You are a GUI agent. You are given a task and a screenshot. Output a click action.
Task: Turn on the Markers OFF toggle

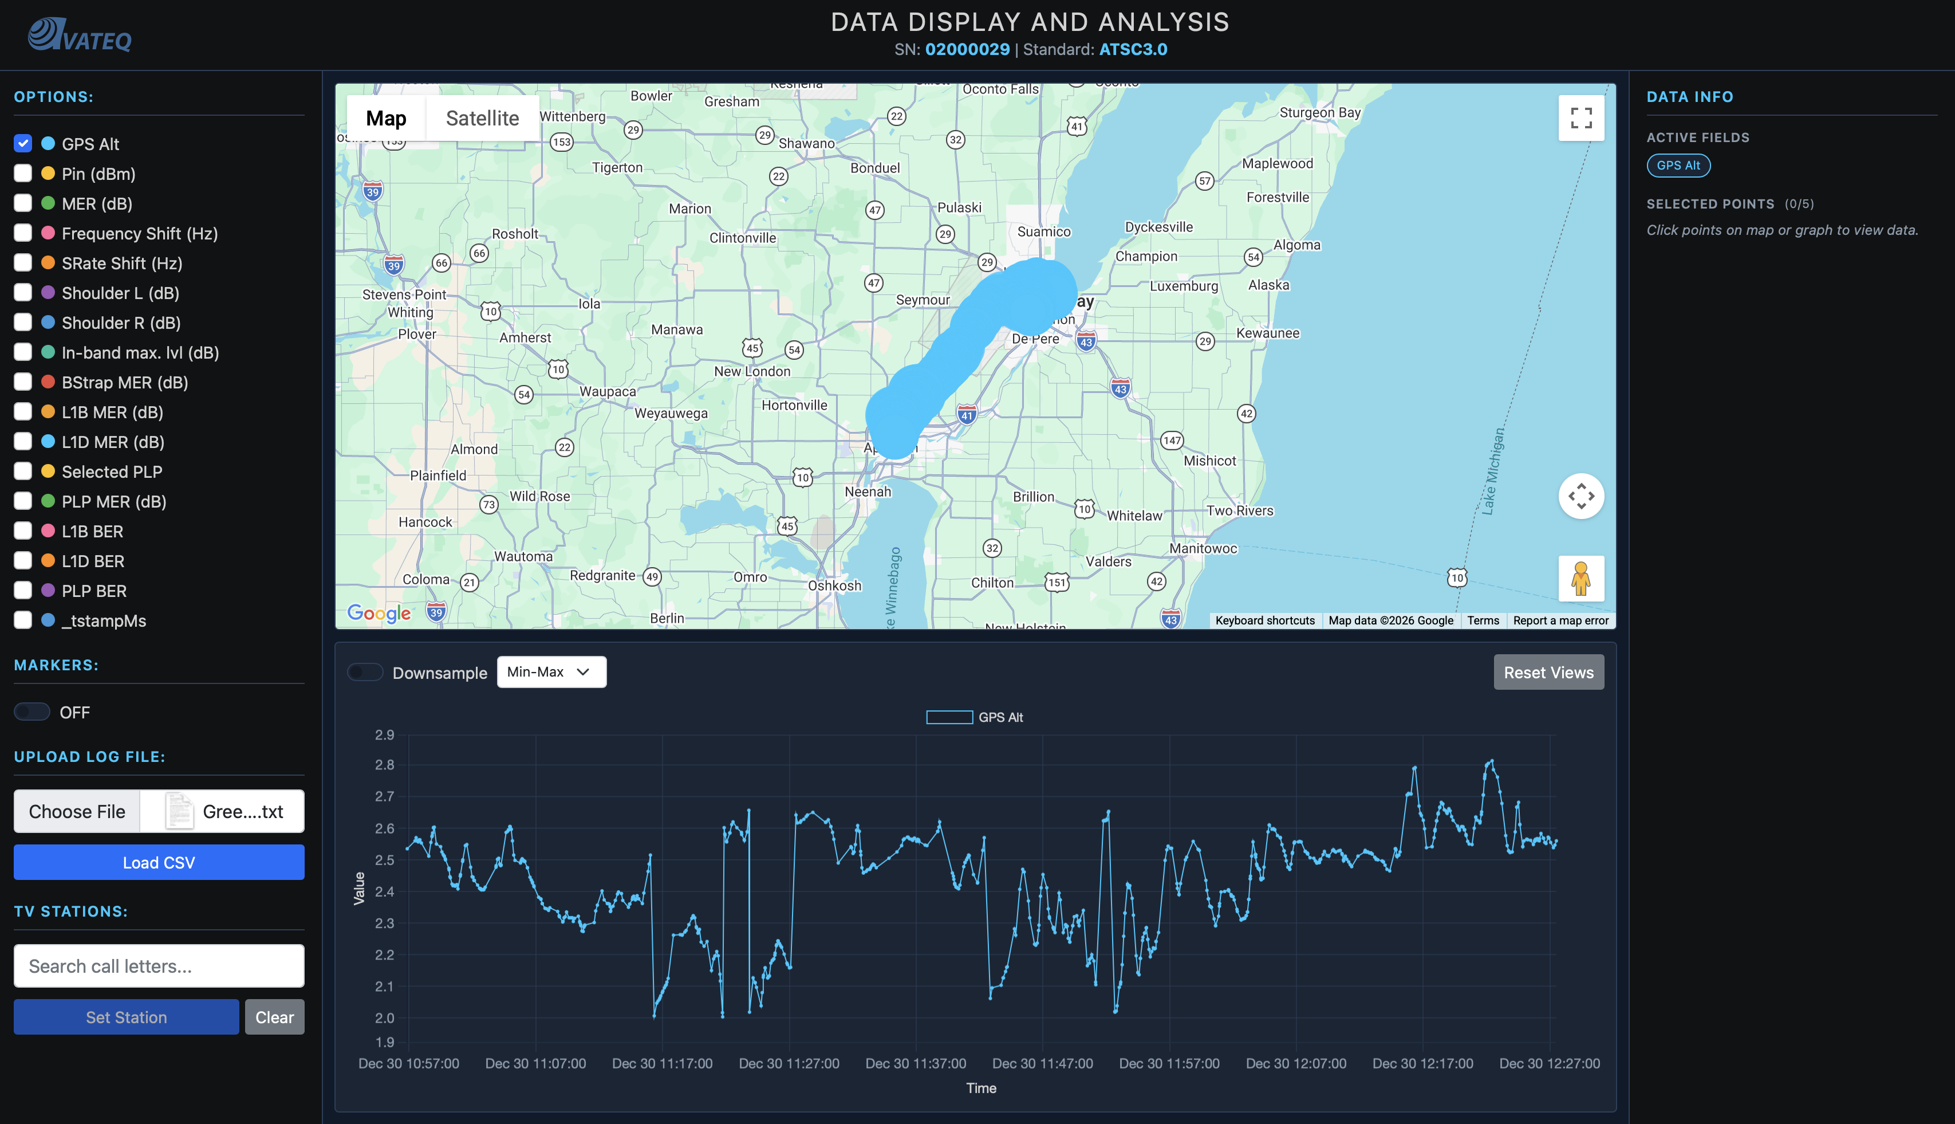click(31, 712)
